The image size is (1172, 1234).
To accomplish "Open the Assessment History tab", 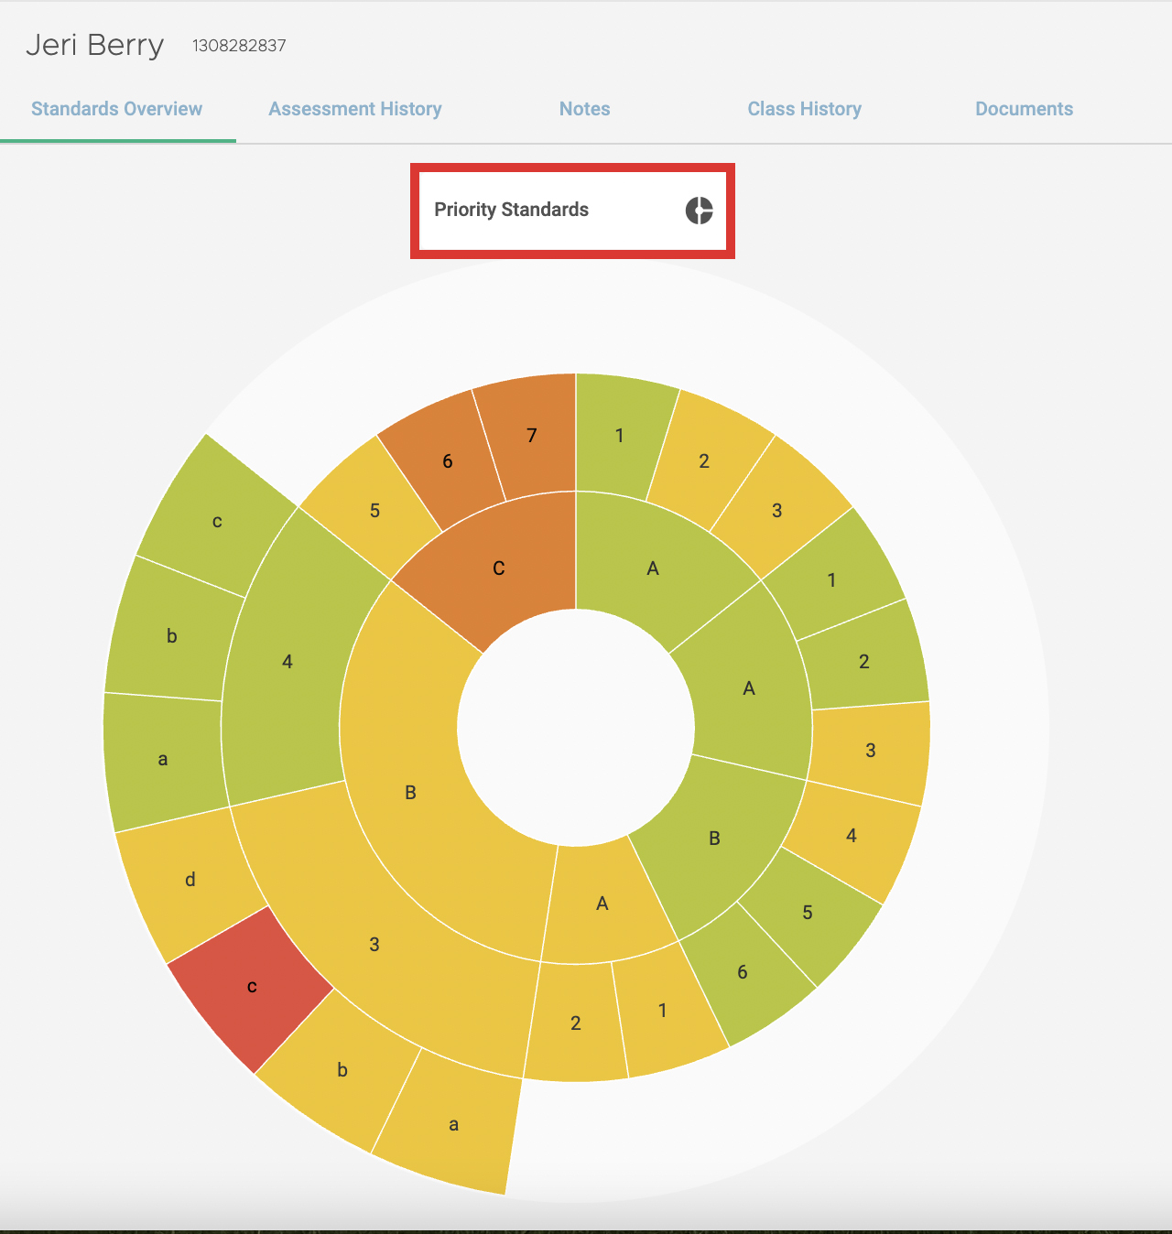I will [355, 109].
